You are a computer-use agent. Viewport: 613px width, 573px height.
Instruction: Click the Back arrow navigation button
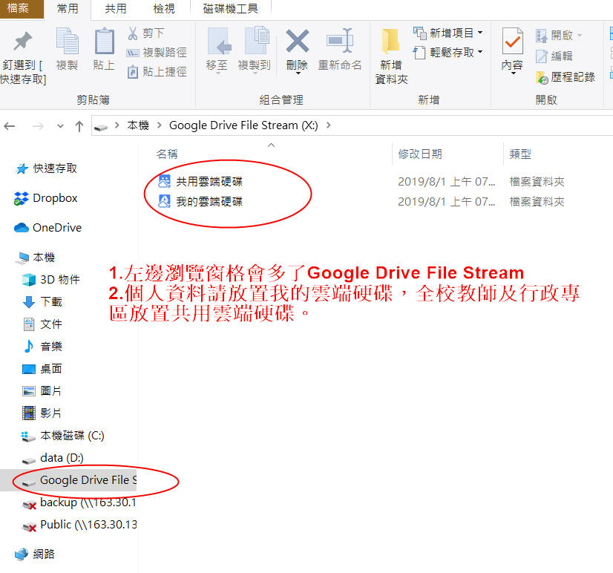click(x=10, y=126)
